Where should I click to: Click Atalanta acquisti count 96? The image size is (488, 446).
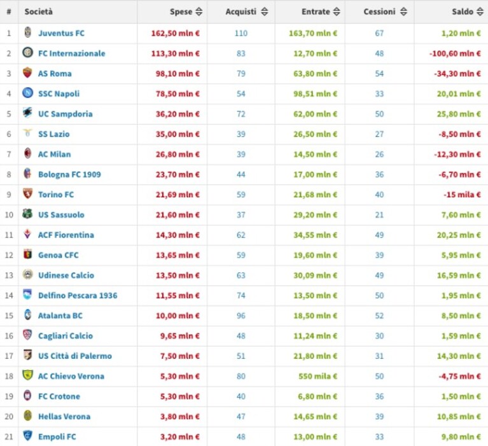point(241,316)
